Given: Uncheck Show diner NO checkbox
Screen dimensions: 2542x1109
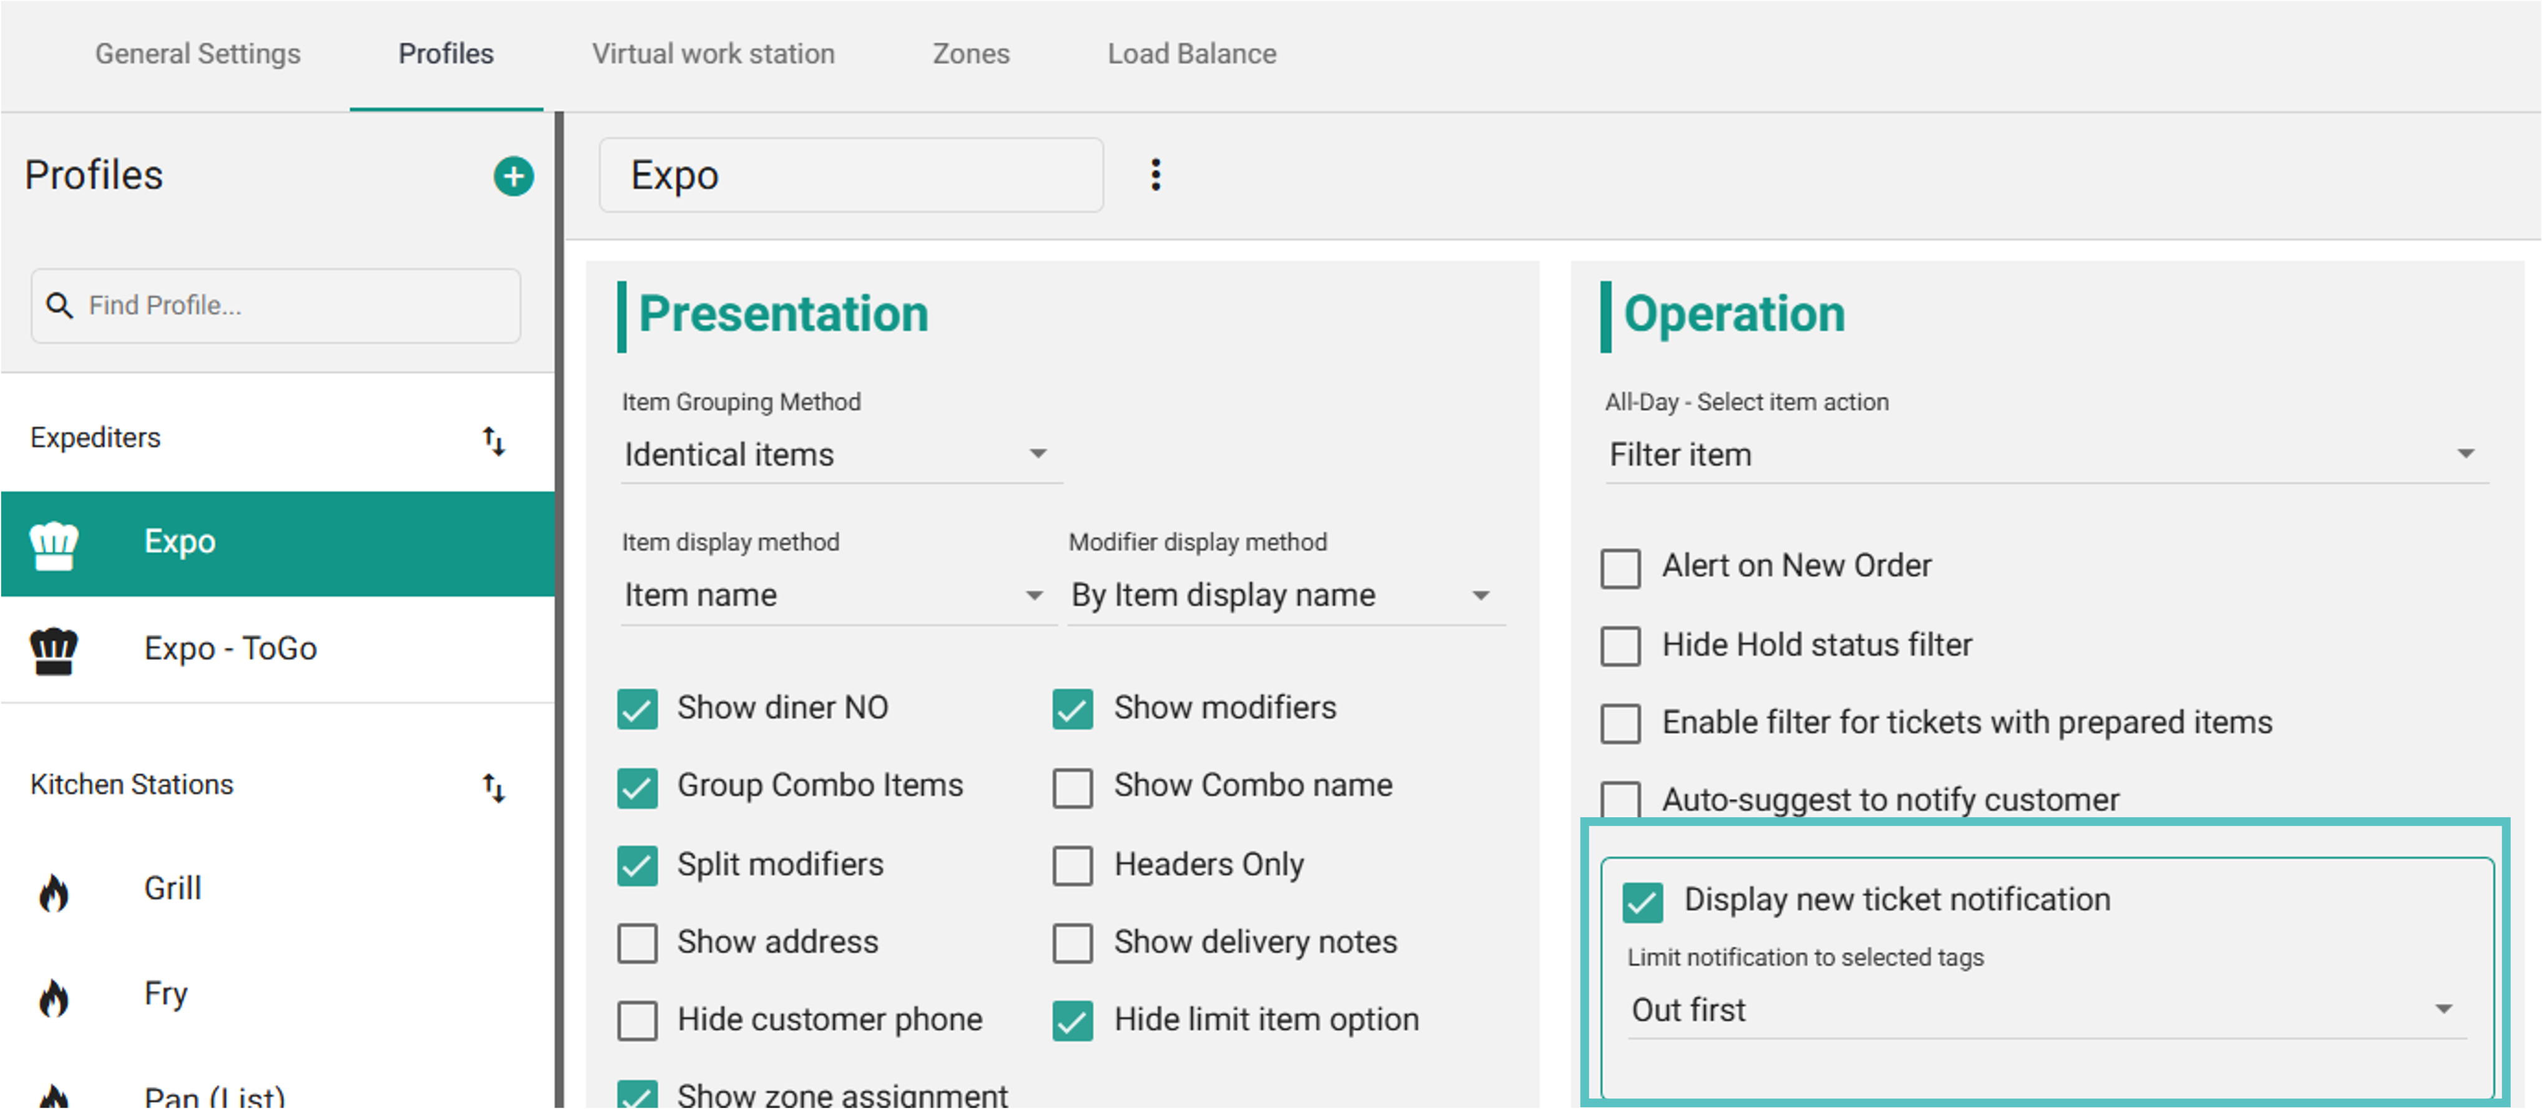Looking at the screenshot, I should point(638,709).
